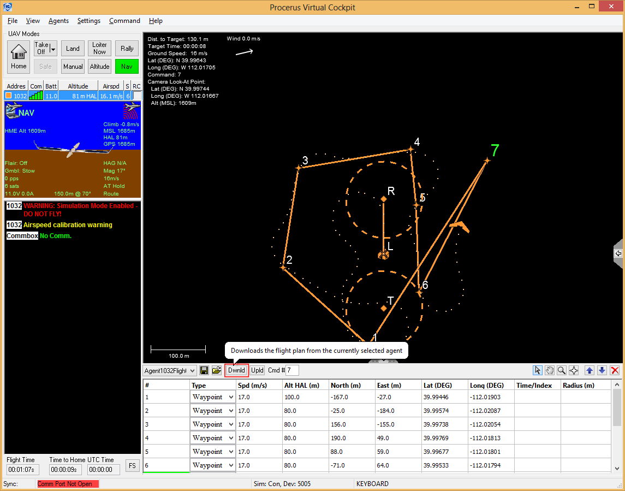Toggle the Nav mode button
This screenshot has height=491, width=625.
coord(127,67)
